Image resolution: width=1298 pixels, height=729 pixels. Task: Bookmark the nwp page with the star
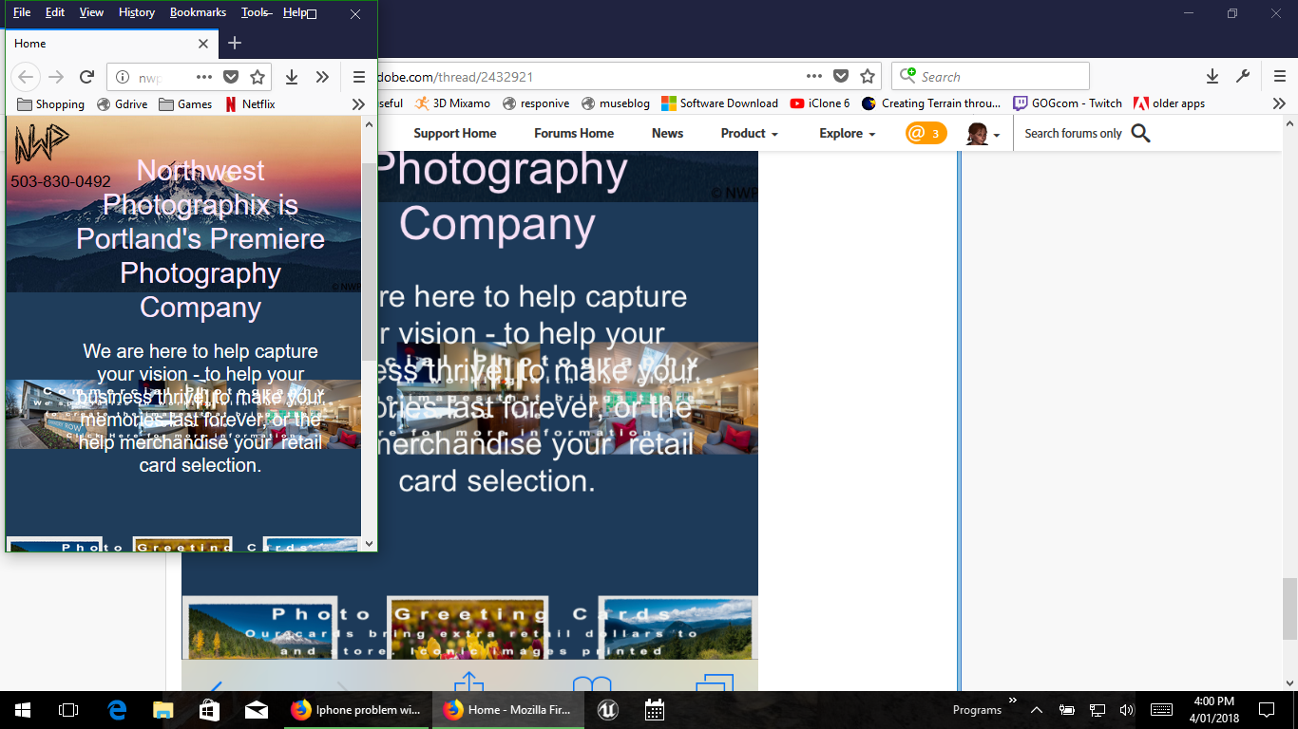coord(258,77)
